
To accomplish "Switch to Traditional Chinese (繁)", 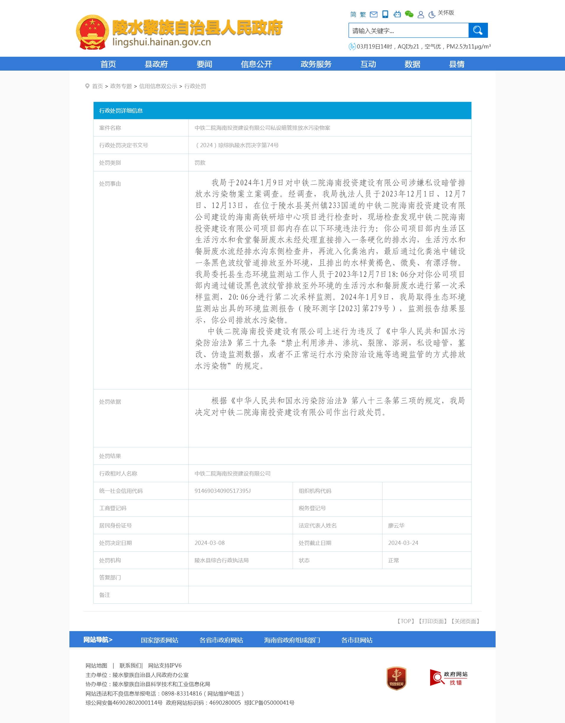I will pos(363,14).
